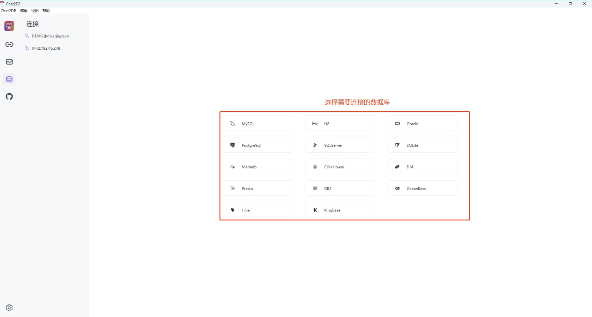The width and height of the screenshot is (592, 317).
Task: Click the Chat2DB logo avatar icon
Action: pos(9,26)
